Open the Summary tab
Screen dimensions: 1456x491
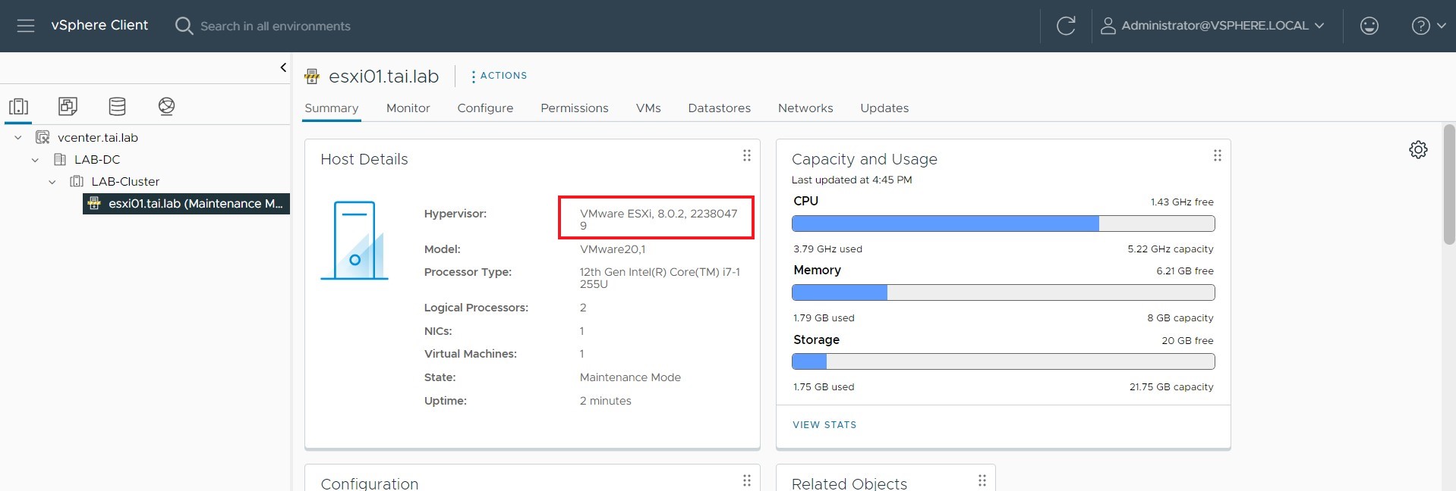tap(331, 108)
